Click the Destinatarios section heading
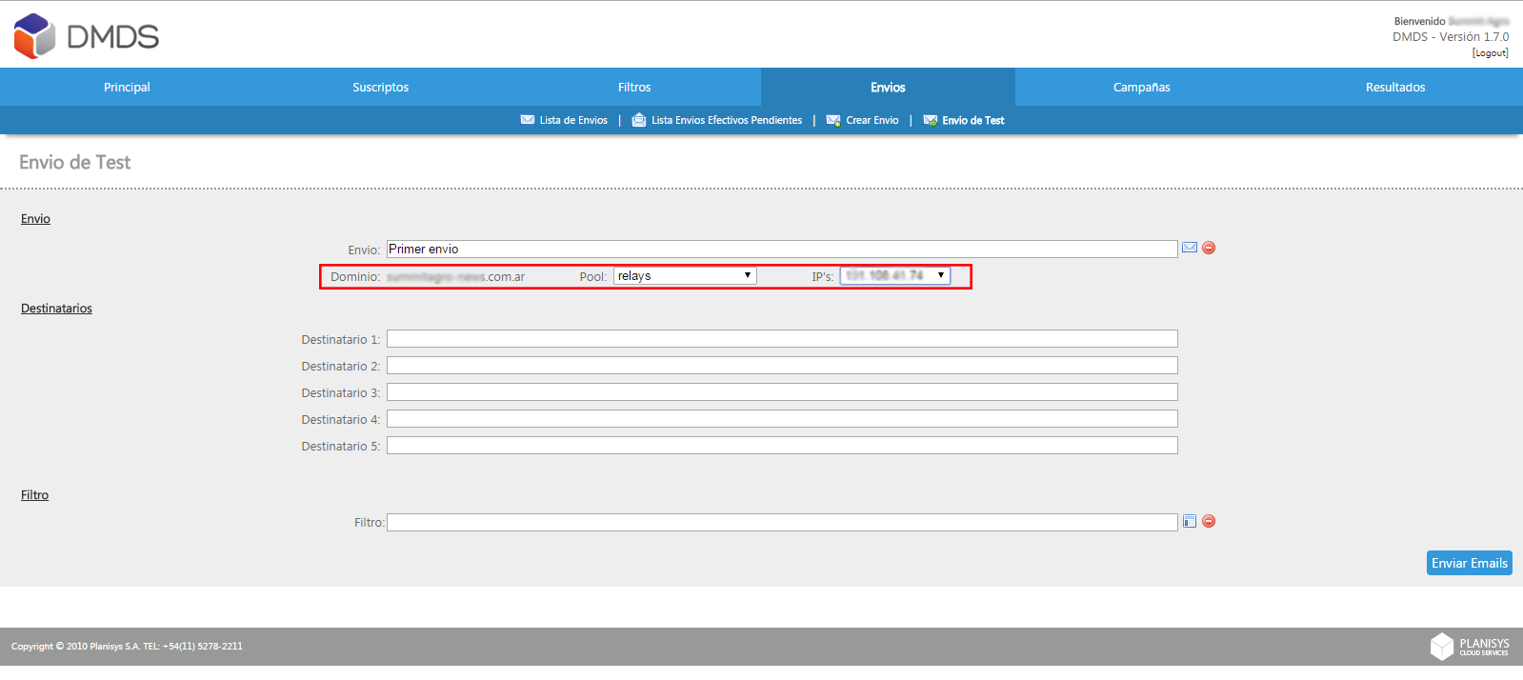Image resolution: width=1523 pixels, height=680 pixels. (x=56, y=309)
